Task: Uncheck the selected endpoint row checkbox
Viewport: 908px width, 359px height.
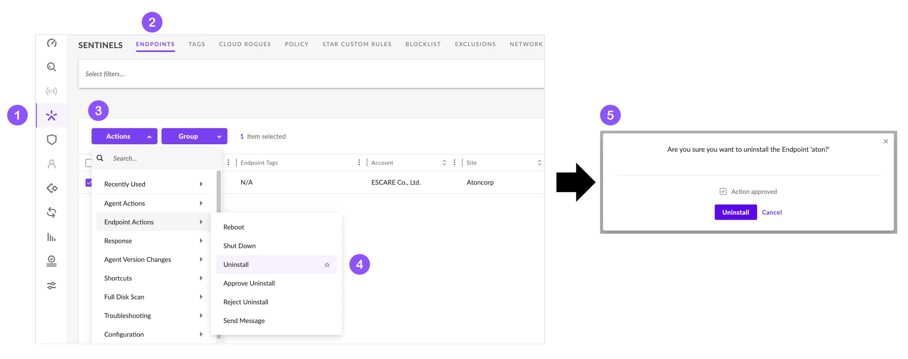Action: (89, 182)
